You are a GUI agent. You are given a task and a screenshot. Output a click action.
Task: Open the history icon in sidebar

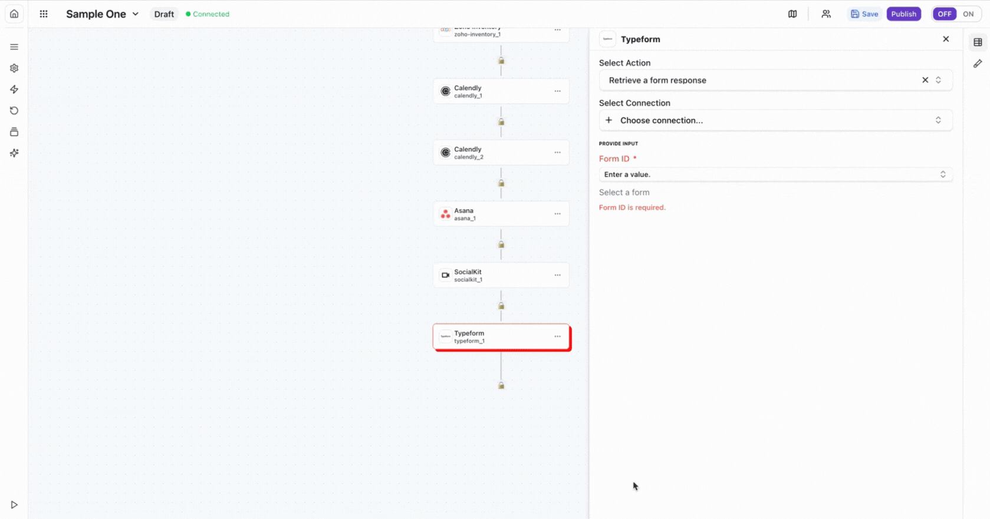point(14,111)
